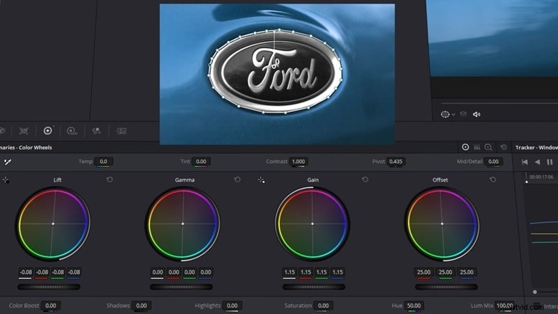Expand the viewer overlay dropdown arrow
Image resolution: width=558 pixels, height=314 pixels.
coord(453,115)
